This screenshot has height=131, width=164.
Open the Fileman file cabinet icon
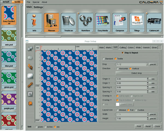click(51, 23)
